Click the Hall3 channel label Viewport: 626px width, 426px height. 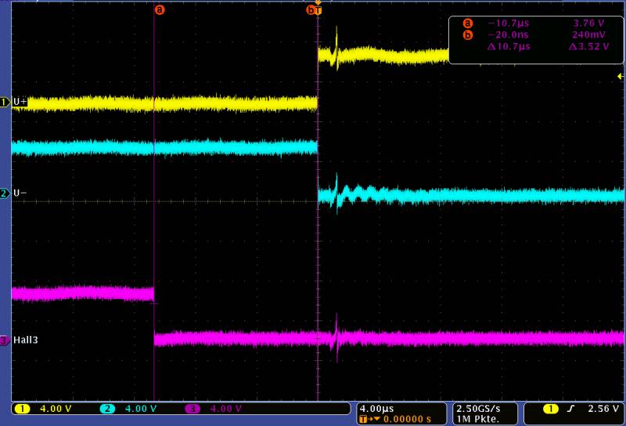tap(26, 340)
